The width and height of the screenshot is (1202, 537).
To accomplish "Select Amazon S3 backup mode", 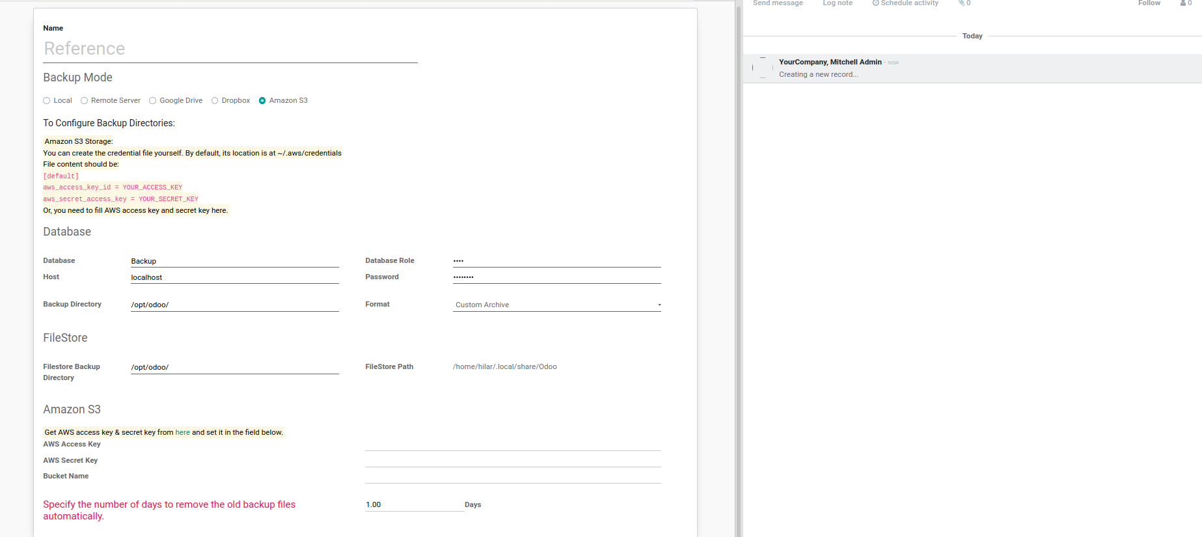I will pos(262,100).
